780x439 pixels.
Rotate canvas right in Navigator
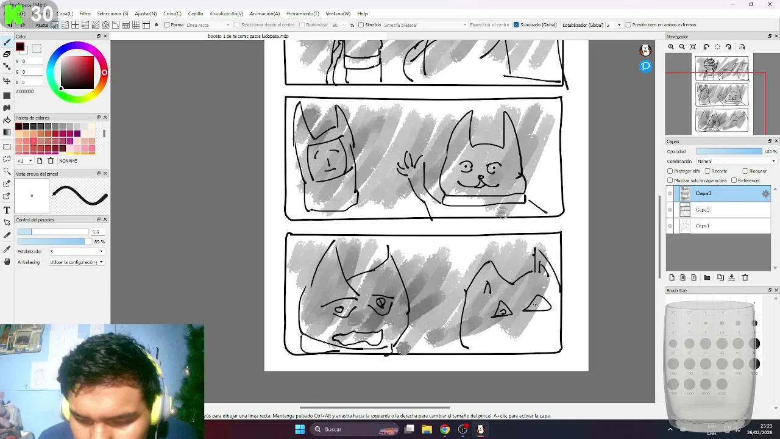pyautogui.click(x=729, y=47)
